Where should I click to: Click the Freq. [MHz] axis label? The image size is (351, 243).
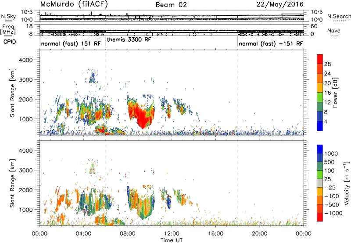pos(8,30)
